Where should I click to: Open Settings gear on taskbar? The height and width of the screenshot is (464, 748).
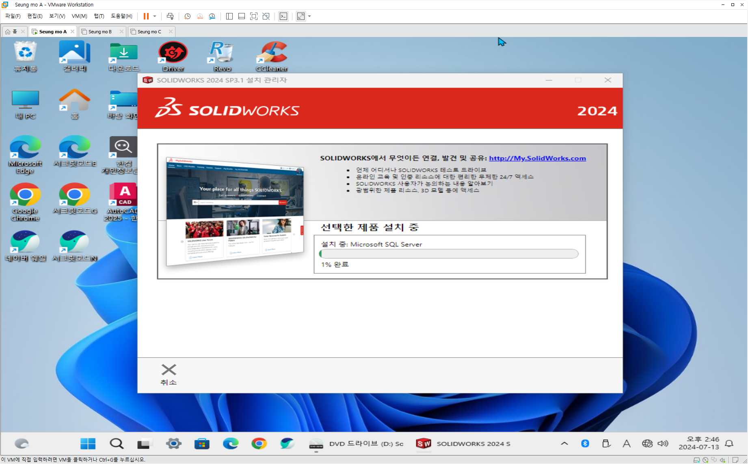point(173,444)
